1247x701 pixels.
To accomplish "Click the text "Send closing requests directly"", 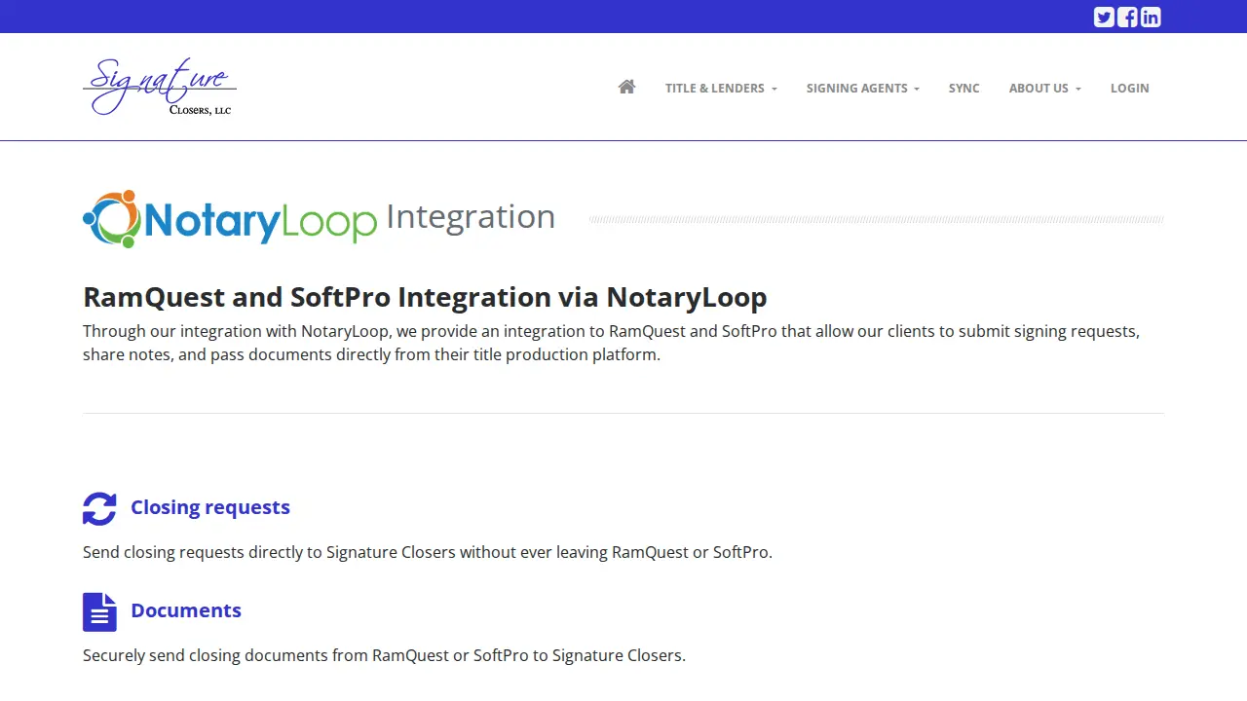I will click(428, 552).
